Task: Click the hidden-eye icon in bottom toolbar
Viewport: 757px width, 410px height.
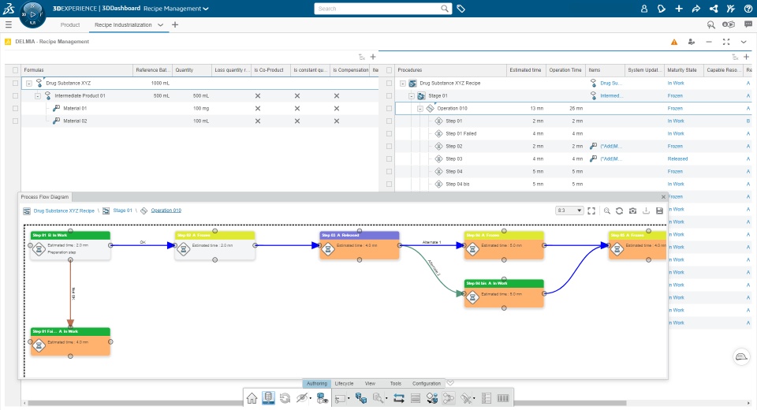Action: point(302,398)
